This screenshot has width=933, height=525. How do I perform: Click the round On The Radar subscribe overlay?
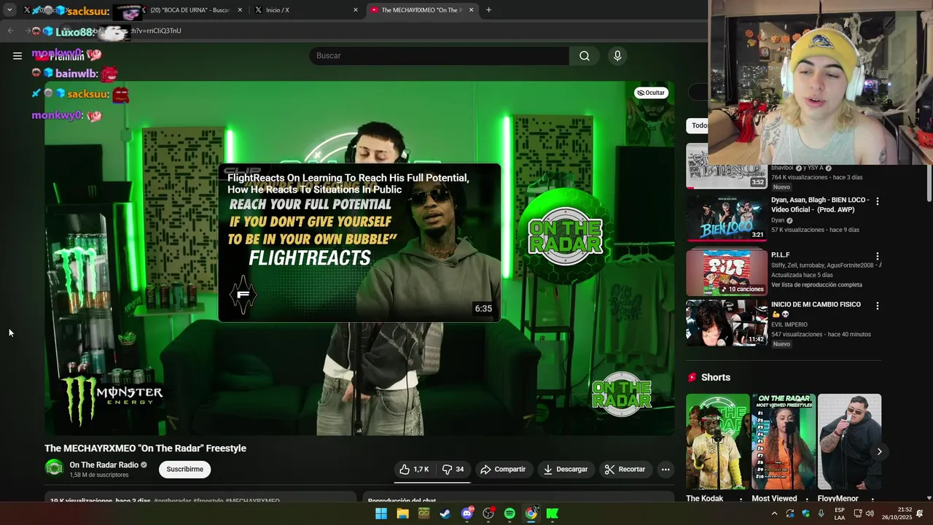pyautogui.click(x=565, y=235)
